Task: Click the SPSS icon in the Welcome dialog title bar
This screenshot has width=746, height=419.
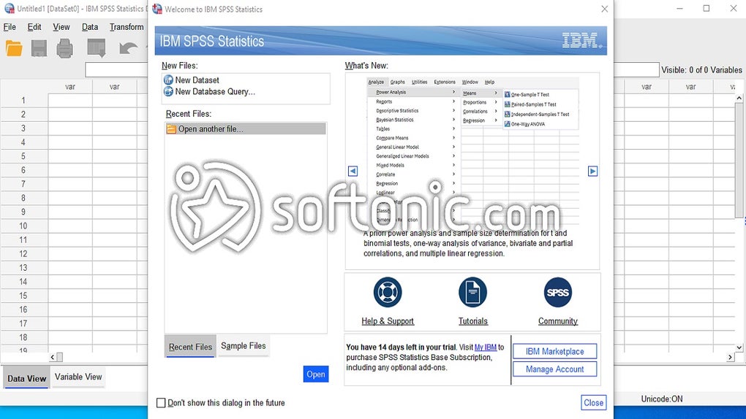Action: [x=157, y=9]
